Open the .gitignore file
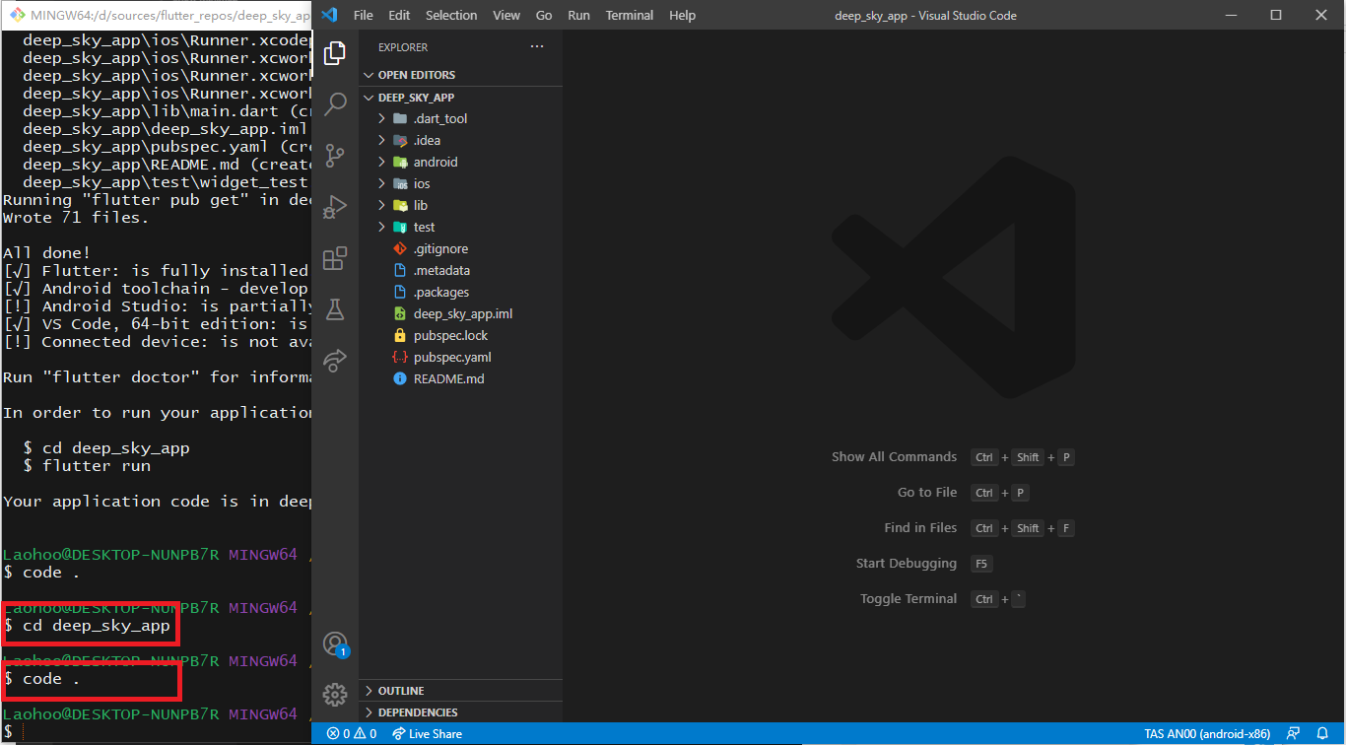This screenshot has width=1346, height=745. click(x=460, y=248)
